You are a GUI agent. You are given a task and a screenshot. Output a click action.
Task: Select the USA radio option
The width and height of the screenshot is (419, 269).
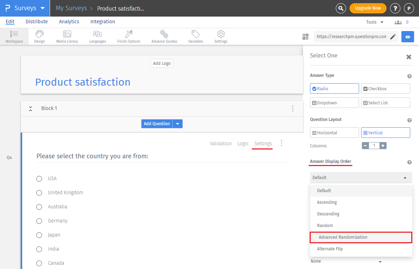pyautogui.click(x=39, y=179)
